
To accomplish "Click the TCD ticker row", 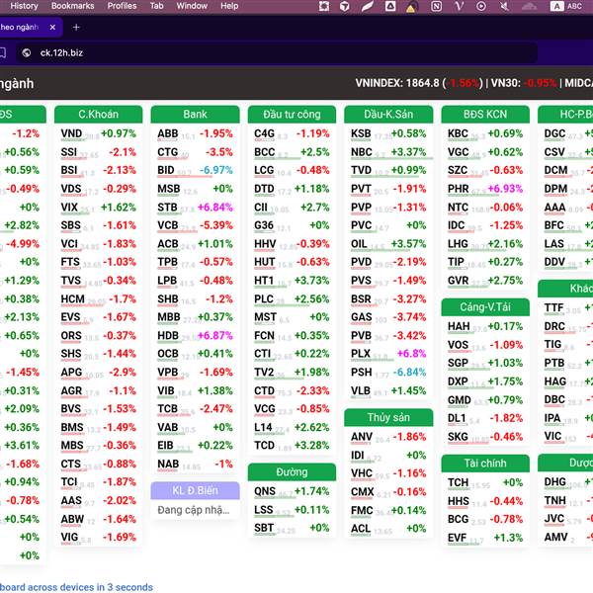I will [x=292, y=445].
